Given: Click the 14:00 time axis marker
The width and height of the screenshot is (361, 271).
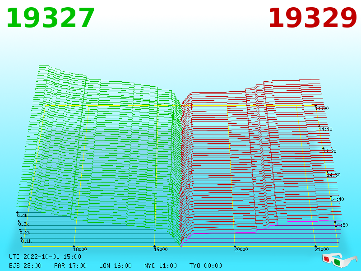Looking at the screenshot, I should click(322, 108).
